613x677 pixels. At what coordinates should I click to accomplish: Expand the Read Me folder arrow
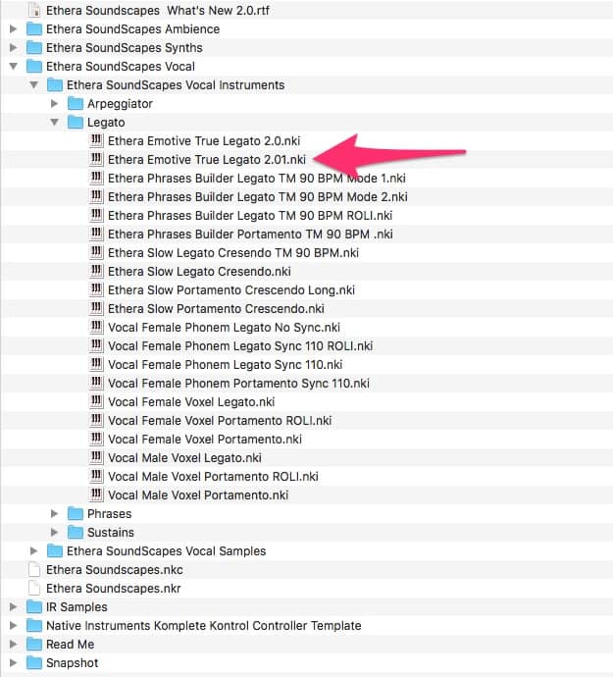14,645
